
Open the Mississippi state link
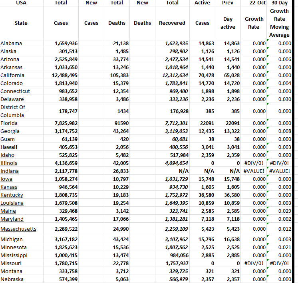pos(14,255)
